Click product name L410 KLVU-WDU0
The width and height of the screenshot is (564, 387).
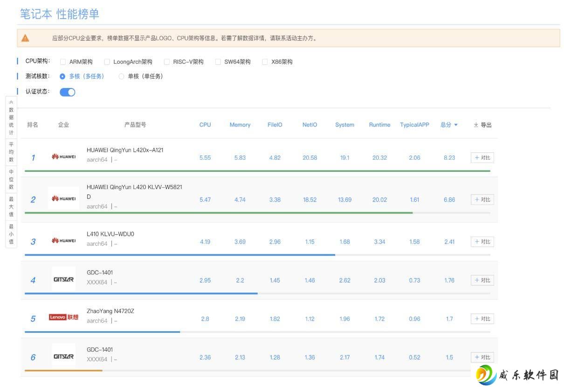[110, 234]
